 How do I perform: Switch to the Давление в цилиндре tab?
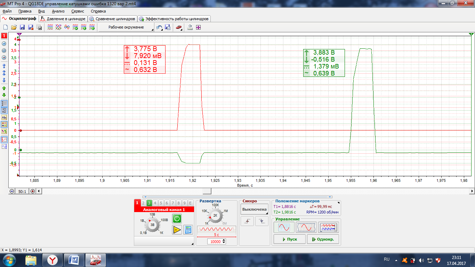click(x=63, y=19)
